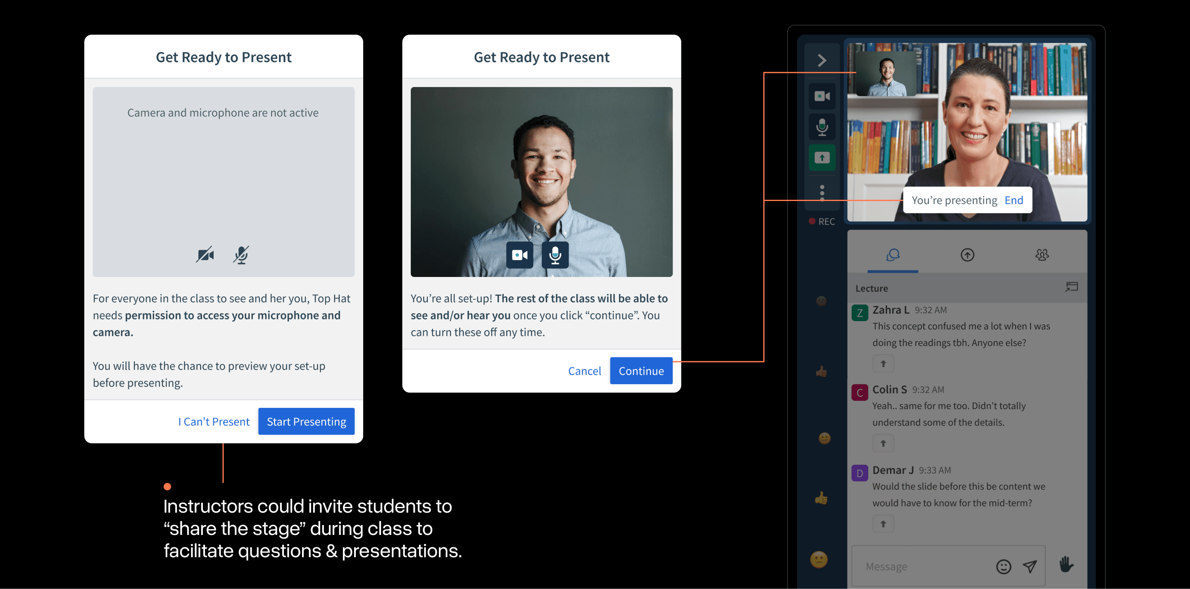The image size is (1190, 589).
Task: Toggle the camera off in the sidebar
Action: (822, 95)
